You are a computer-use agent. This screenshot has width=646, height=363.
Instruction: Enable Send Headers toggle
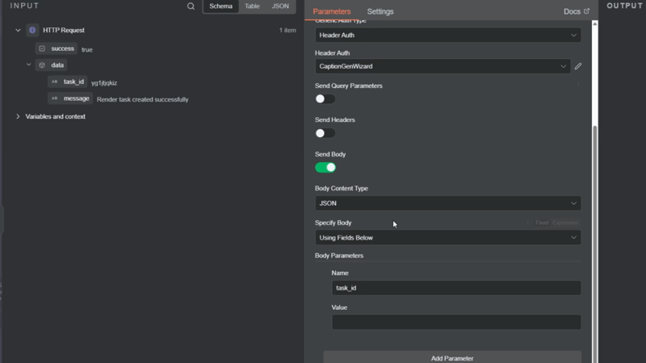coord(325,133)
